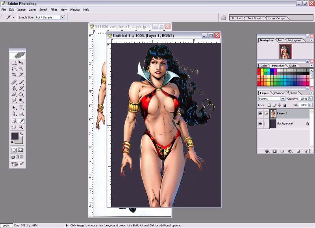This screenshot has width=315, height=228.
Task: Switch to the Styles tab
Action: coord(293,66)
